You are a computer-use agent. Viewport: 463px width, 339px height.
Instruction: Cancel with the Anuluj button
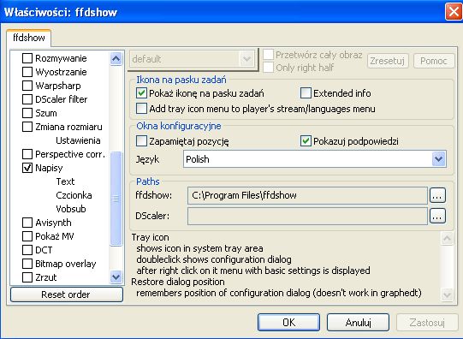click(358, 322)
